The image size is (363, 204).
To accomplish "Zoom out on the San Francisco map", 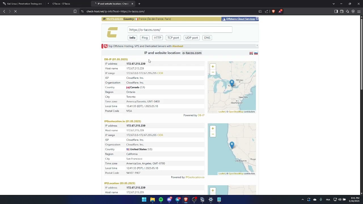I will (213, 134).
